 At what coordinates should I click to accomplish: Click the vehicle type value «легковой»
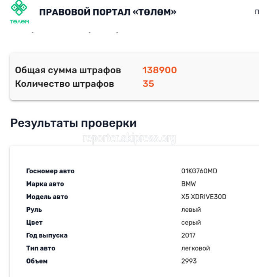195,249
